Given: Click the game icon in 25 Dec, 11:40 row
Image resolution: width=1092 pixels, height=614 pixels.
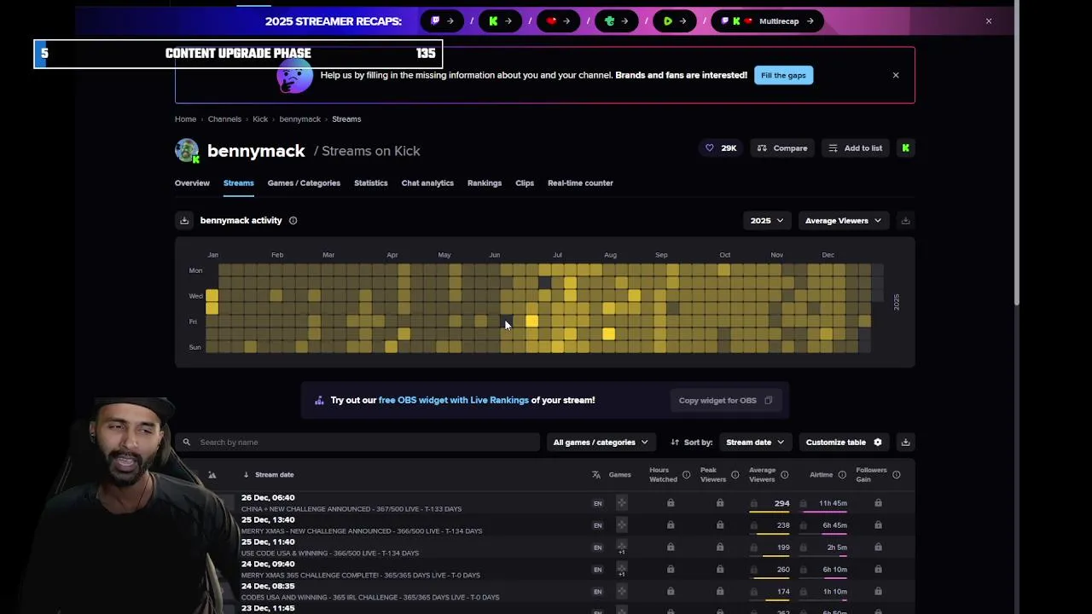Looking at the screenshot, I should pyautogui.click(x=621, y=546).
